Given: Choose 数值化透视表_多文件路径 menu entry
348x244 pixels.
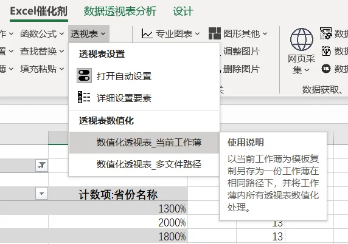Looking at the screenshot, I should pos(144,164).
